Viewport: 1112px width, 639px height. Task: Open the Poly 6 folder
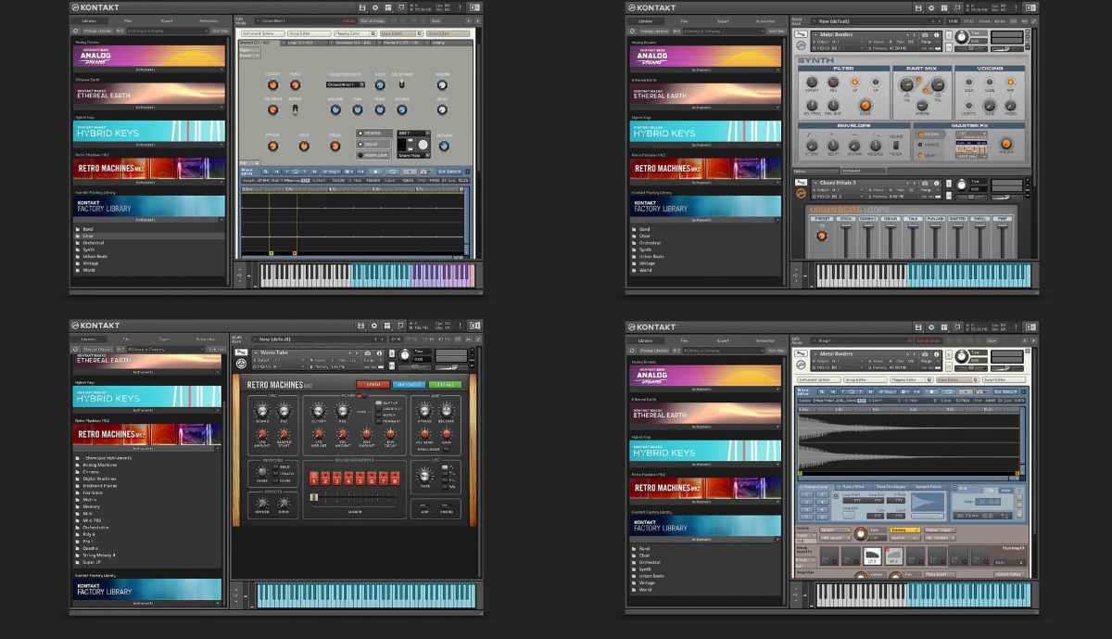pos(89,534)
